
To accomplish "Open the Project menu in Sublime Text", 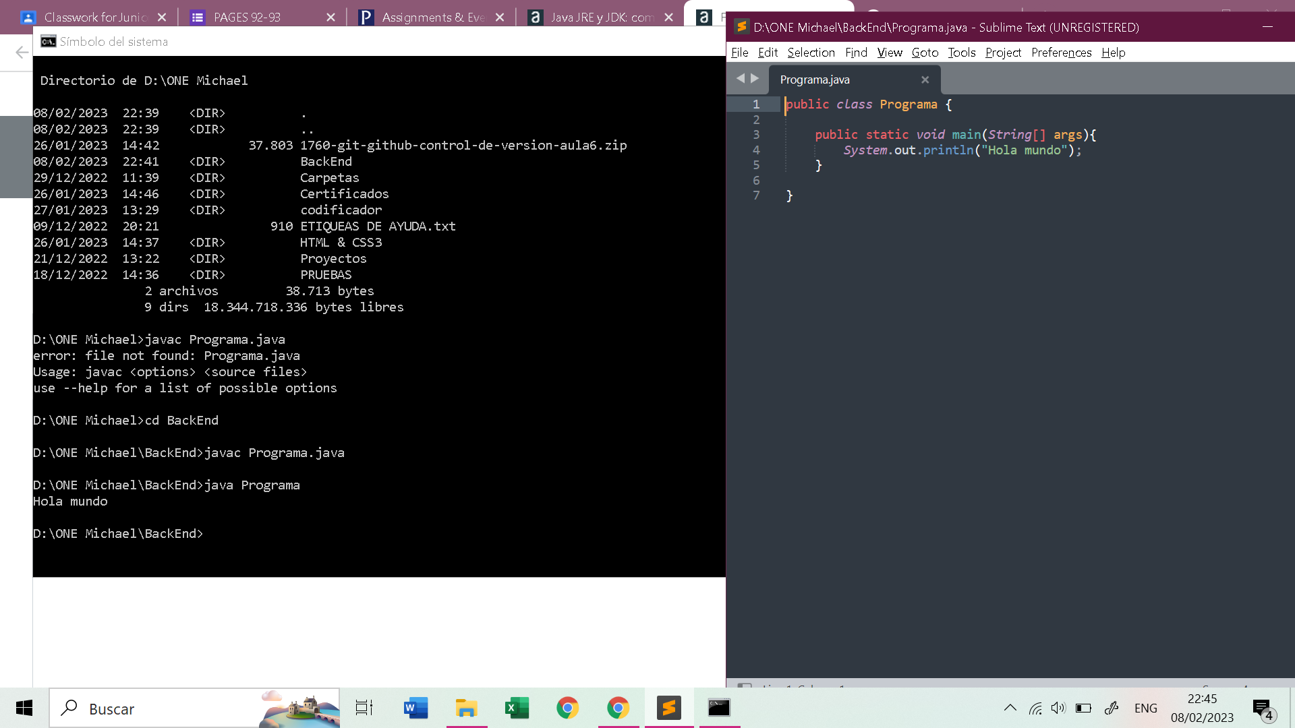I will (1003, 53).
